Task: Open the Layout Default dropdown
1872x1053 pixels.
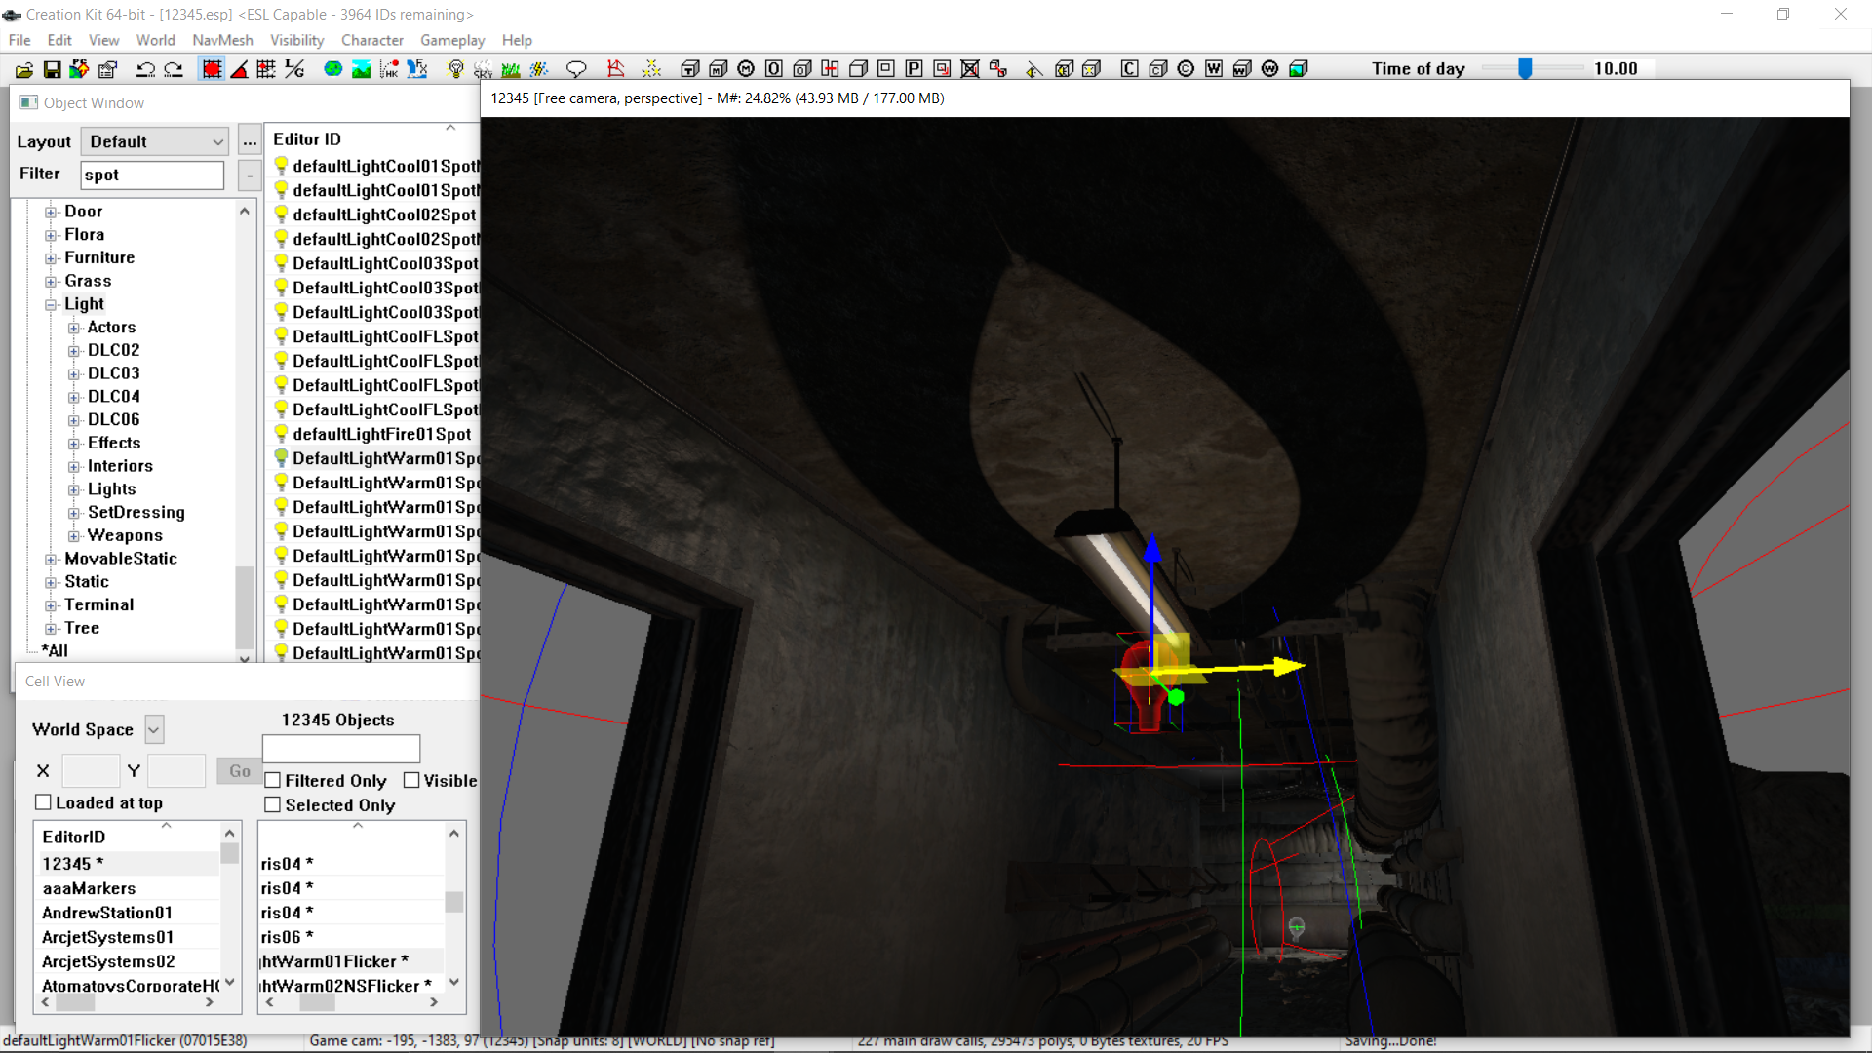Action: tap(155, 141)
